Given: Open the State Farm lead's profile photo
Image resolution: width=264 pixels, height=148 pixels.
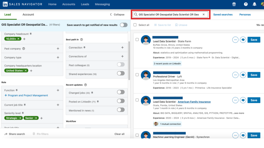Looking at the screenshot, I should click(146, 40).
